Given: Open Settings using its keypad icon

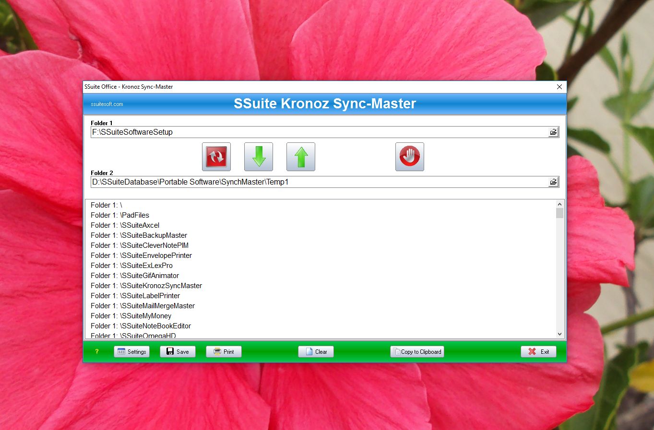Looking at the screenshot, I should [131, 351].
